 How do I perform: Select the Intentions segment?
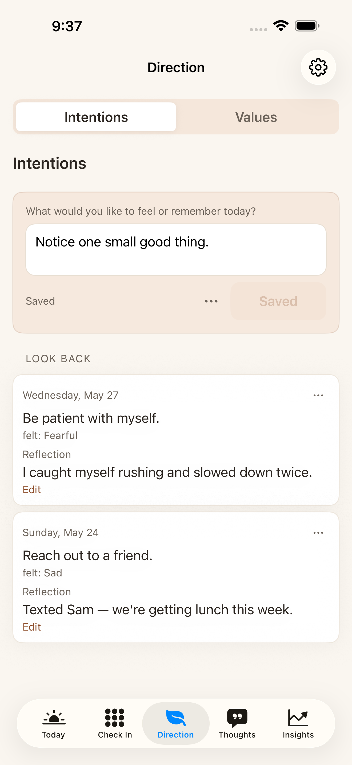96,117
